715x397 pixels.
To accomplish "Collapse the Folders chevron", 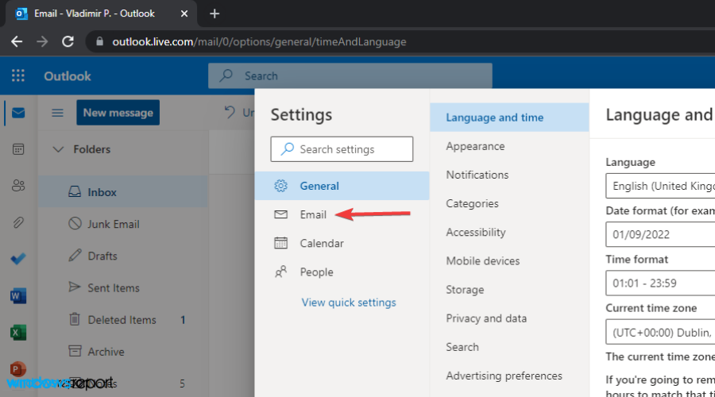I will point(58,149).
